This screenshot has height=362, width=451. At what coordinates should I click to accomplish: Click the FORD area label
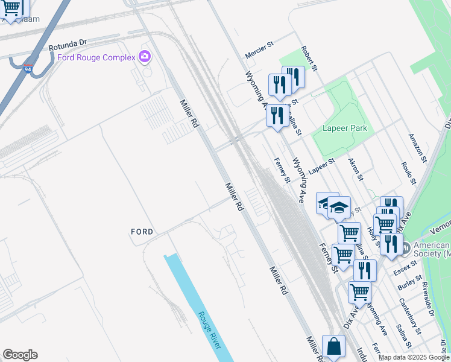tap(142, 232)
